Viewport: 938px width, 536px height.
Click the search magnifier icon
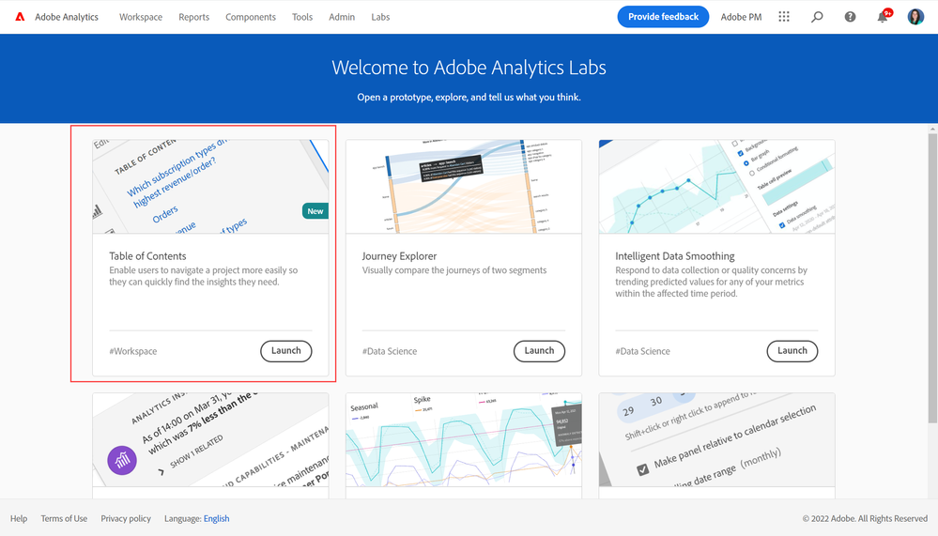tap(817, 17)
